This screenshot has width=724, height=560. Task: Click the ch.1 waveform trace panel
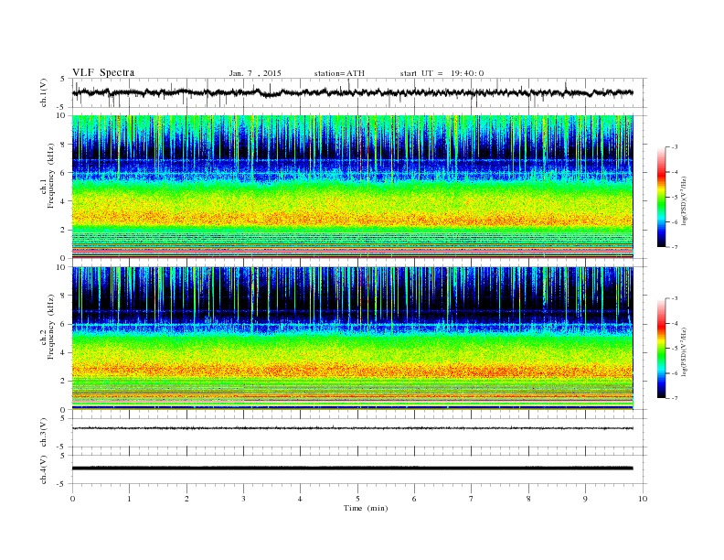tap(359, 92)
